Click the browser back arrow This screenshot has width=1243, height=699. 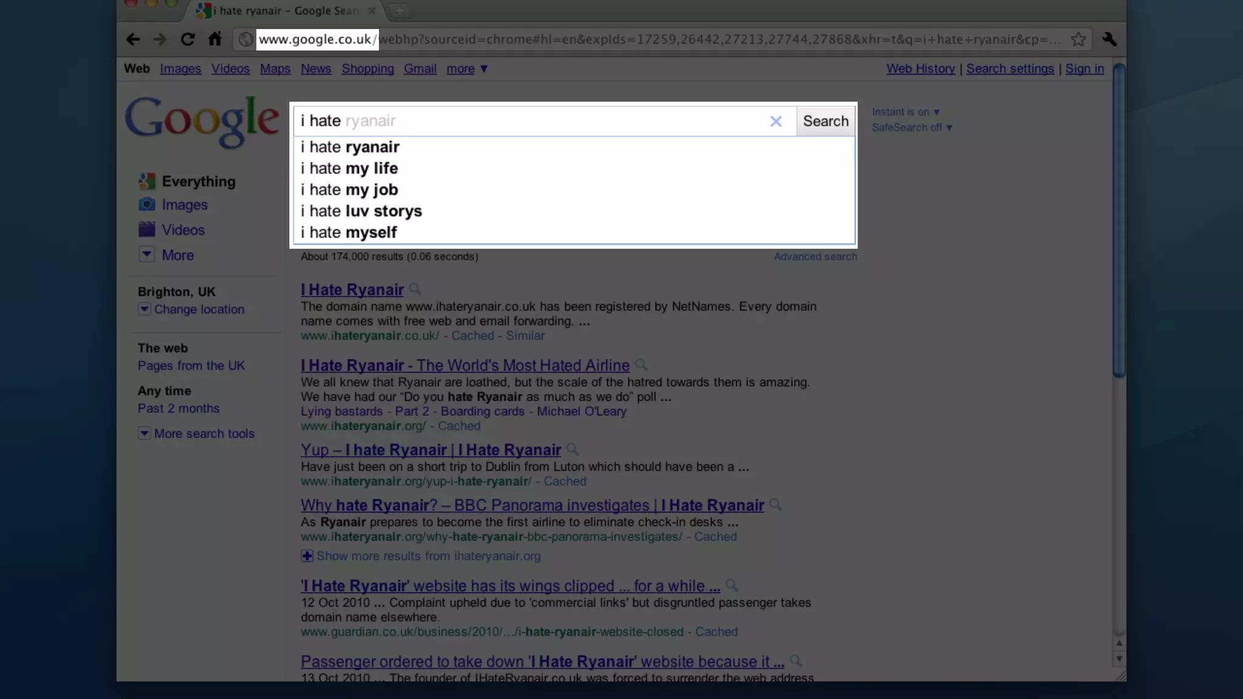[x=133, y=39]
